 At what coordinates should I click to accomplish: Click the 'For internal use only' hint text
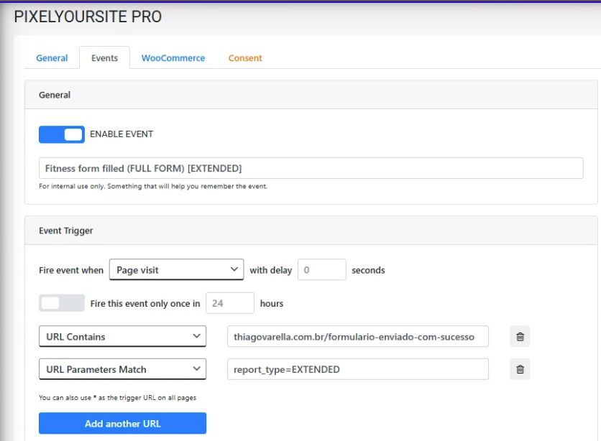pyautogui.click(x=153, y=187)
